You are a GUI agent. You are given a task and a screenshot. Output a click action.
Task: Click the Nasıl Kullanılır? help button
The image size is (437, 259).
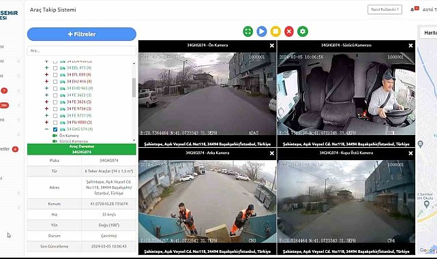click(x=385, y=10)
